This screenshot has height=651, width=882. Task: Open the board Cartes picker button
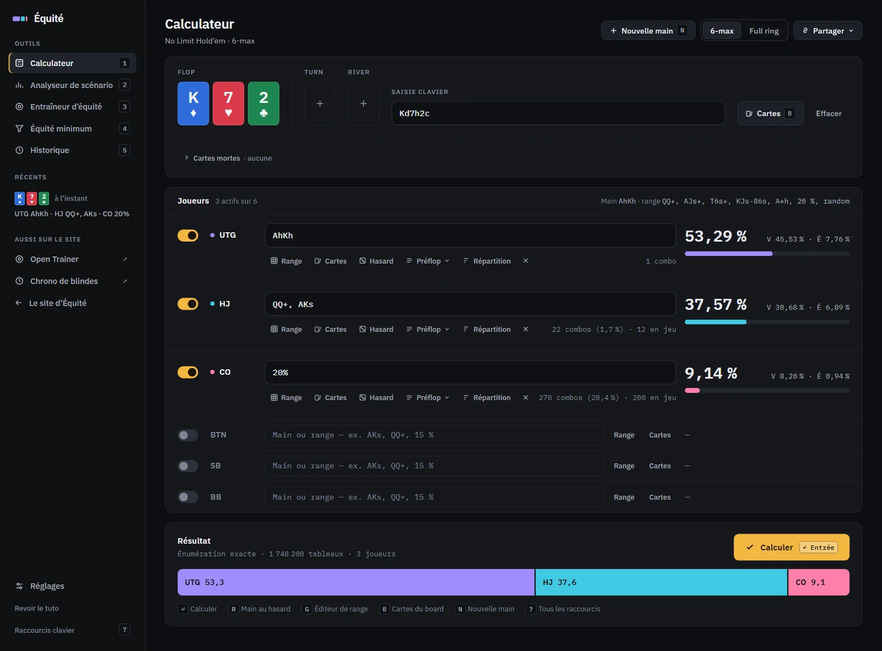(770, 113)
